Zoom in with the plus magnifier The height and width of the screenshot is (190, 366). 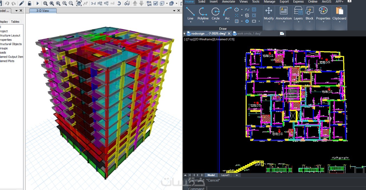(x=65, y=3)
